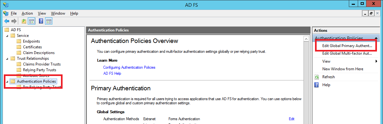This screenshot has width=383, height=124.
Task: Click New Window from Here action
Action: tap(343, 69)
